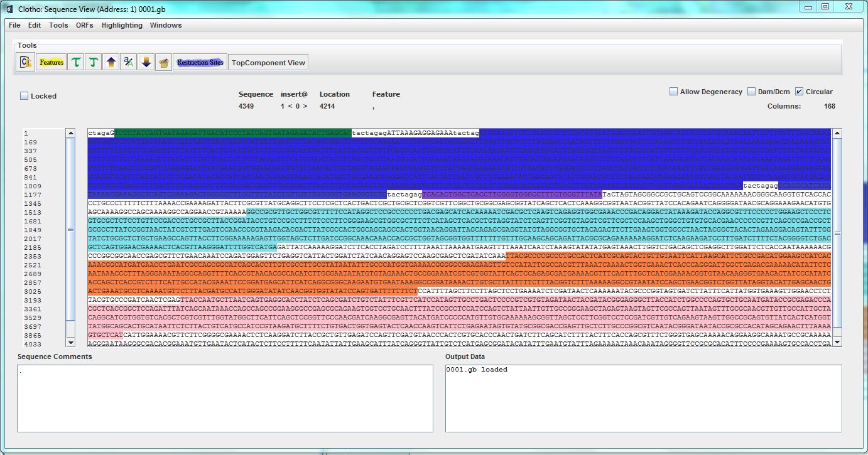868x455 pixels.
Task: Click inside the Sequence Comments text box
Action: (x=225, y=398)
